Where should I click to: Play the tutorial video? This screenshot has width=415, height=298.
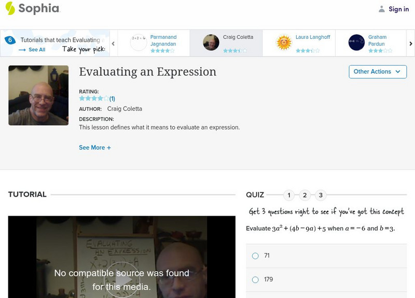[122, 280]
